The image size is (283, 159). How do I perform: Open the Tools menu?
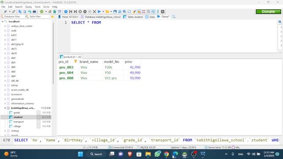(38, 7)
